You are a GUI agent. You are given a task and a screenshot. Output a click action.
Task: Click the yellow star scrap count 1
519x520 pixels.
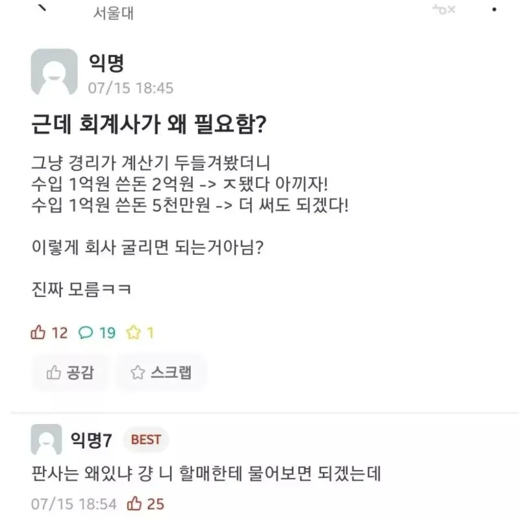pyautogui.click(x=140, y=333)
